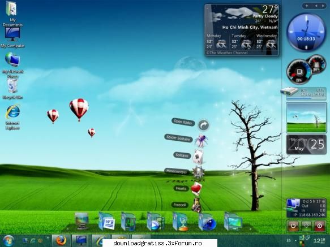Click the 27° current temperature
Image resolution: width=330 pixels, height=247 pixels.
(270, 10)
